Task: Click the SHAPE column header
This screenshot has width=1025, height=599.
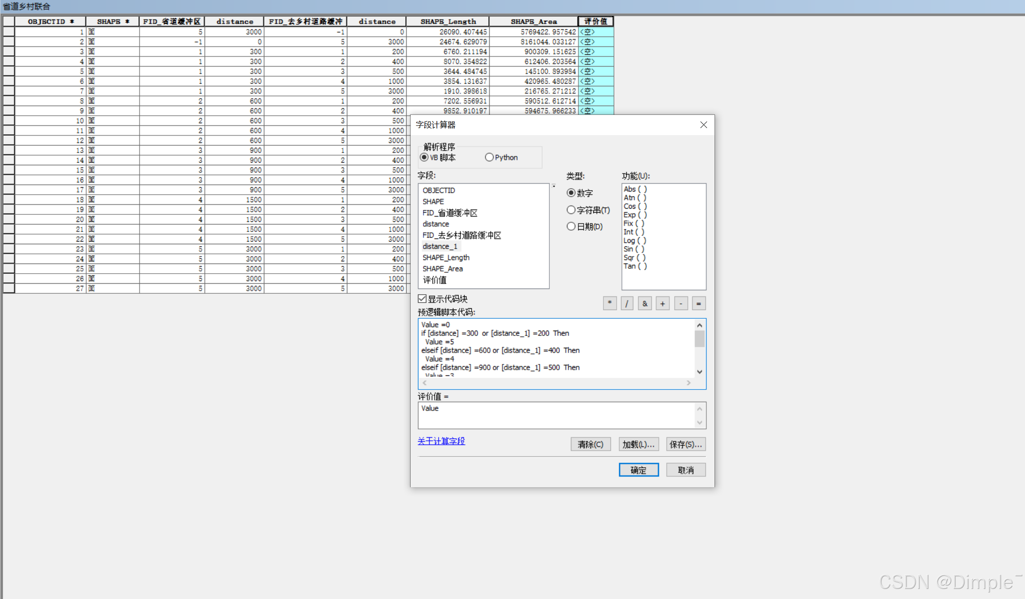Action: coord(113,21)
